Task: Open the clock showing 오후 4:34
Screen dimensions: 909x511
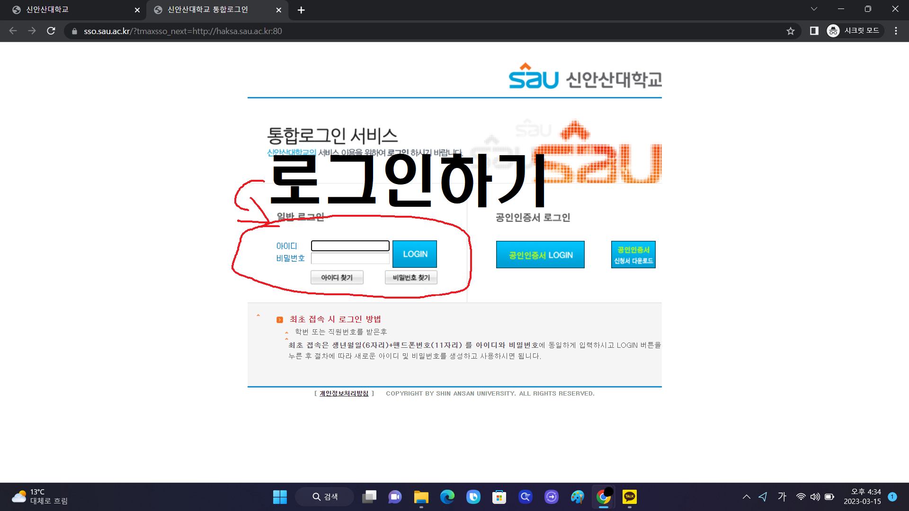Action: tap(862, 497)
